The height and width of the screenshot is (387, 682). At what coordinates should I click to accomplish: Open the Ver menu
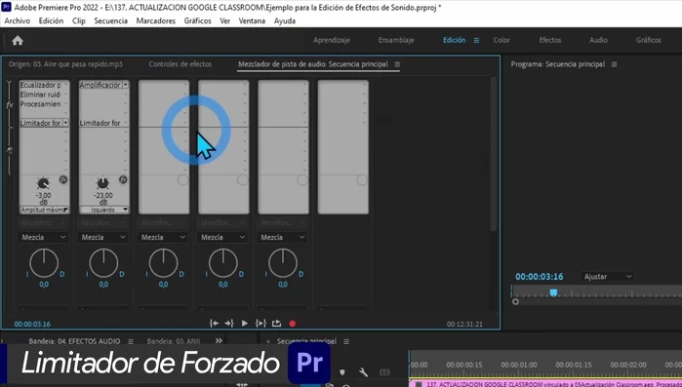[224, 20]
